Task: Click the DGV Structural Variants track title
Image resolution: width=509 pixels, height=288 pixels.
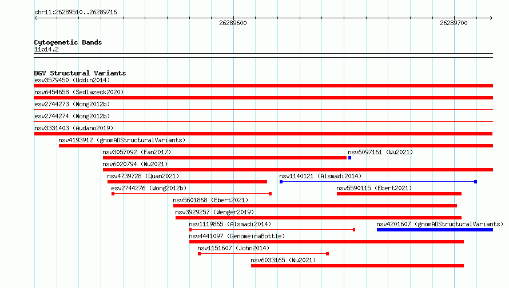Action: 80,73
